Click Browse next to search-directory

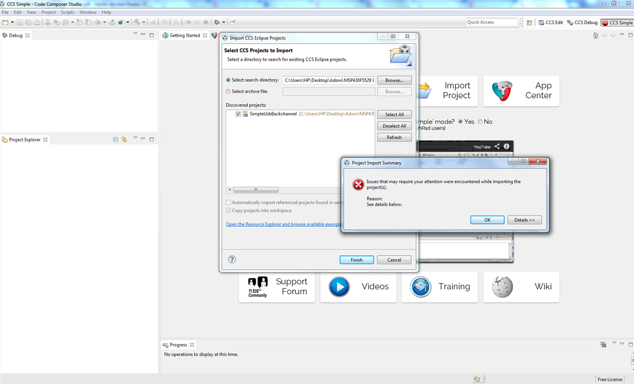click(394, 80)
